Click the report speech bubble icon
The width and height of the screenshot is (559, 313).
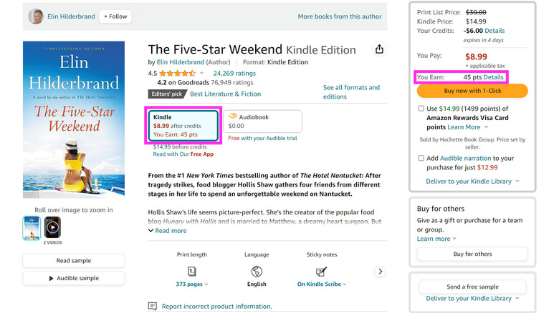(153, 307)
